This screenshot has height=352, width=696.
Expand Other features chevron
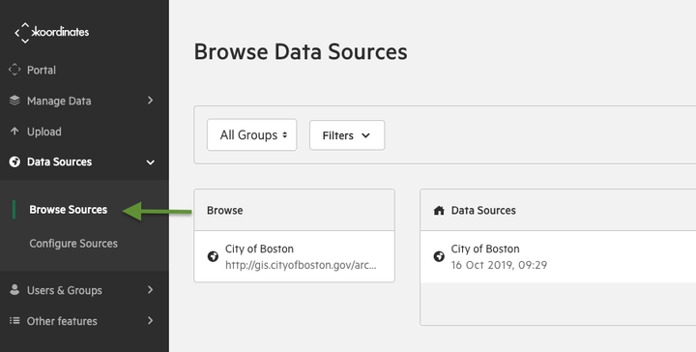151,320
